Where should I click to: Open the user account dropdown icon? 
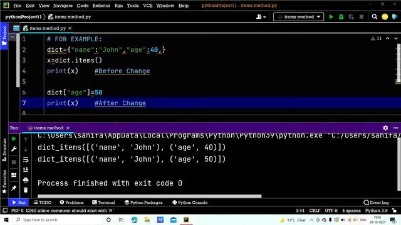(x=261, y=17)
